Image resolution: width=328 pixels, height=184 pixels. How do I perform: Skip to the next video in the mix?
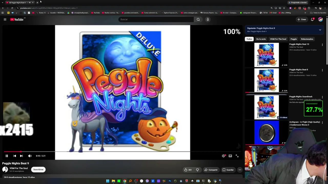[x=22, y=156]
